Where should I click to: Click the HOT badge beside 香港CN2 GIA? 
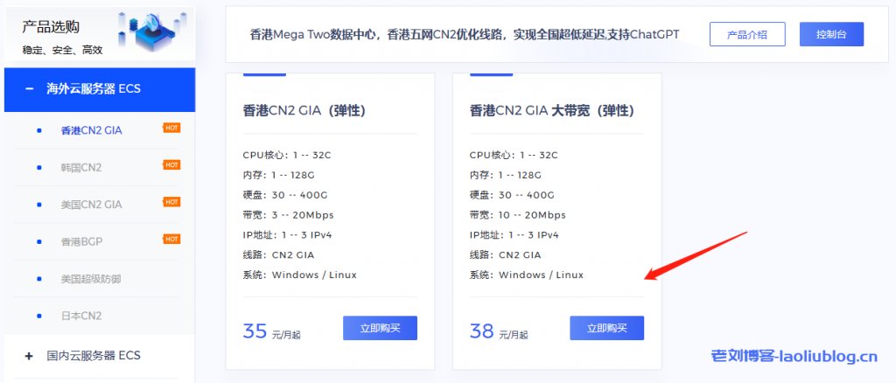pyautogui.click(x=171, y=128)
